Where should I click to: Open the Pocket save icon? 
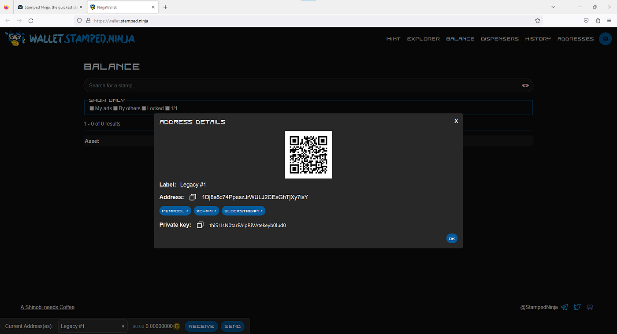pyautogui.click(x=586, y=21)
